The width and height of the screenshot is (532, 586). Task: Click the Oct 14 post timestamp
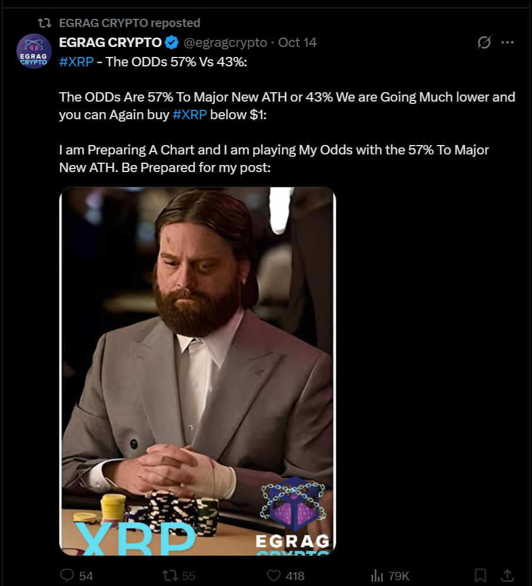pyautogui.click(x=297, y=43)
